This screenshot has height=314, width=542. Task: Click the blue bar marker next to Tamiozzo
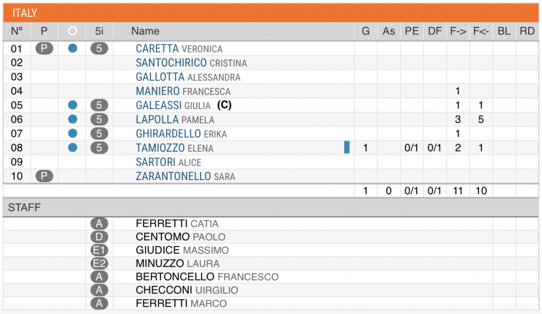pyautogui.click(x=347, y=147)
